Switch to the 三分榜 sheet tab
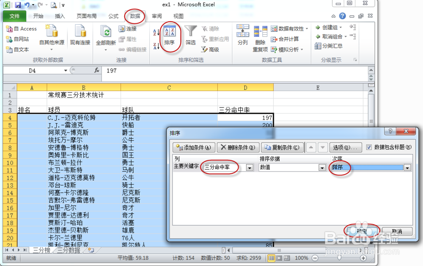 coord(41,250)
